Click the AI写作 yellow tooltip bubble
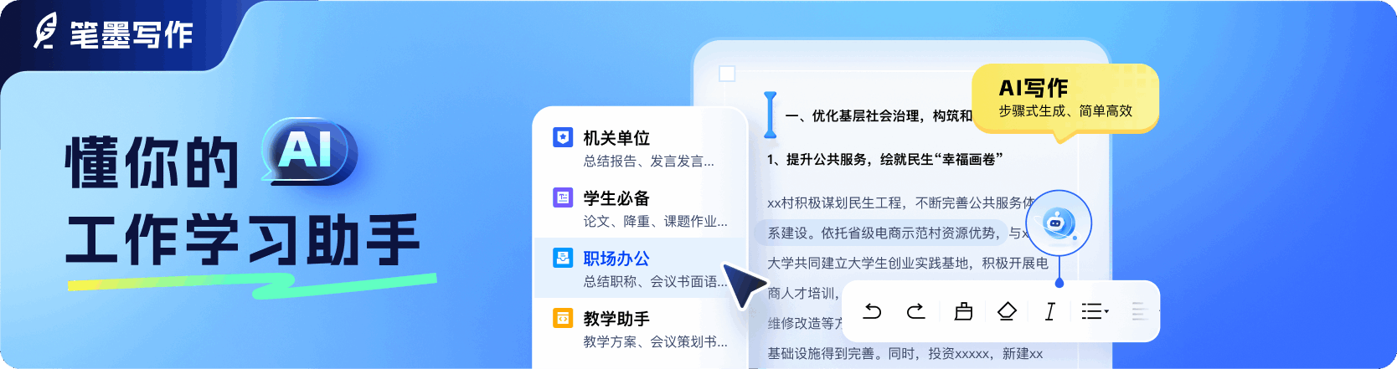Image resolution: width=1397 pixels, height=369 pixels. [1065, 99]
